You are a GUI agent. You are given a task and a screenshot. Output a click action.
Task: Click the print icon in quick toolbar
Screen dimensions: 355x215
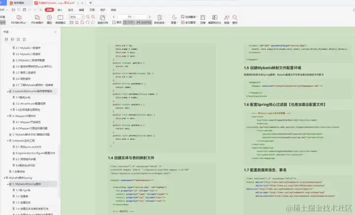click(x=25, y=10)
